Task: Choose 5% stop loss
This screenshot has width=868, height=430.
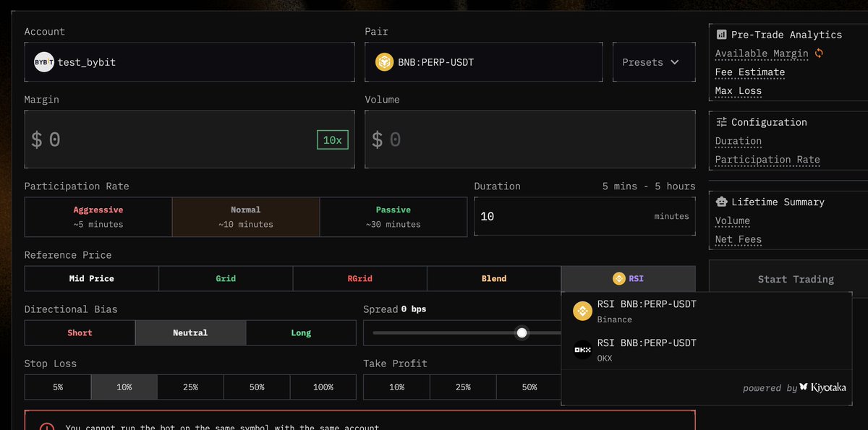Action: pos(58,387)
